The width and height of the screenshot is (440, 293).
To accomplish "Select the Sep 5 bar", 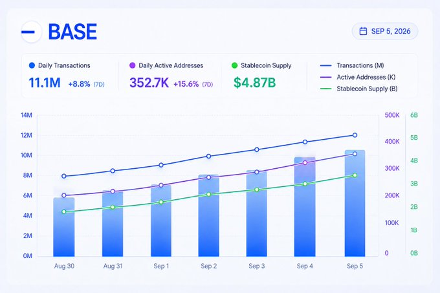I will 355,203.
